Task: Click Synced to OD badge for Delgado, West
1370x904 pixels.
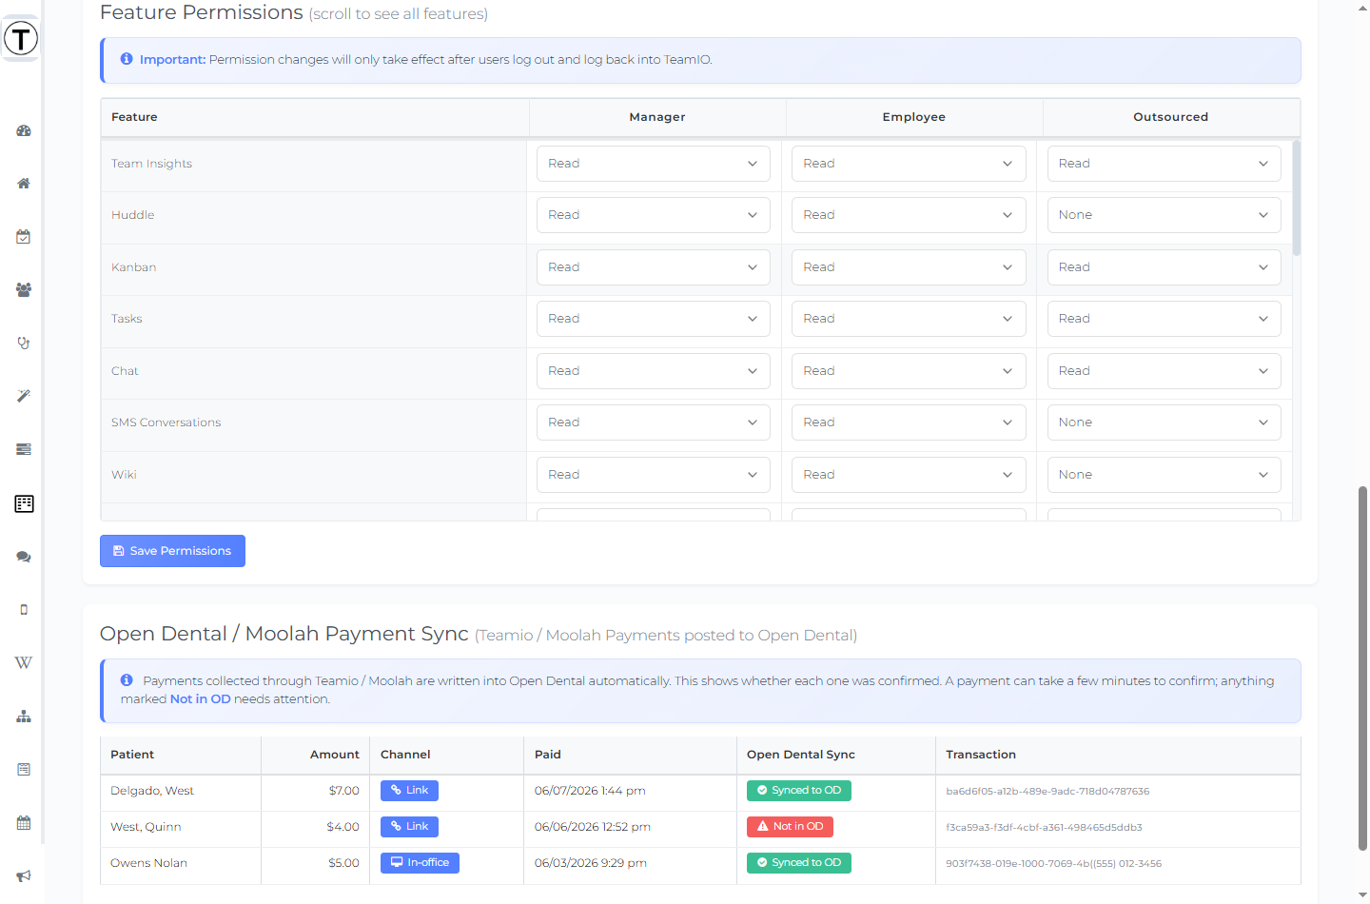Action: pos(799,791)
